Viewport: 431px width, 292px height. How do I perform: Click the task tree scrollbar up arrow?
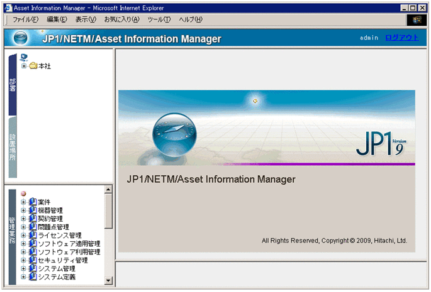point(109,190)
